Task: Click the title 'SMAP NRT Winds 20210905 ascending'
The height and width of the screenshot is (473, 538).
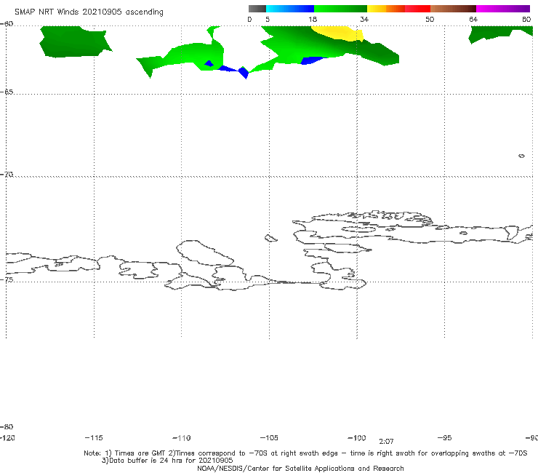Action: click(89, 12)
